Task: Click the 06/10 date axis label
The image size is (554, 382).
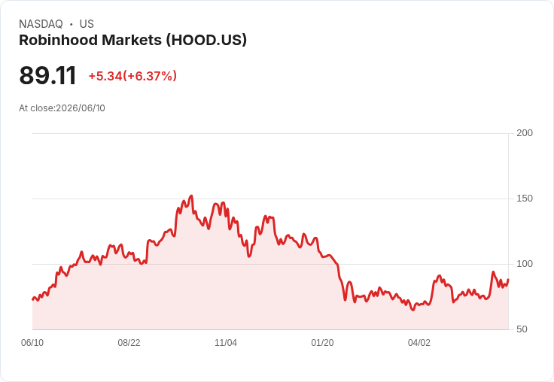Action: coord(32,343)
